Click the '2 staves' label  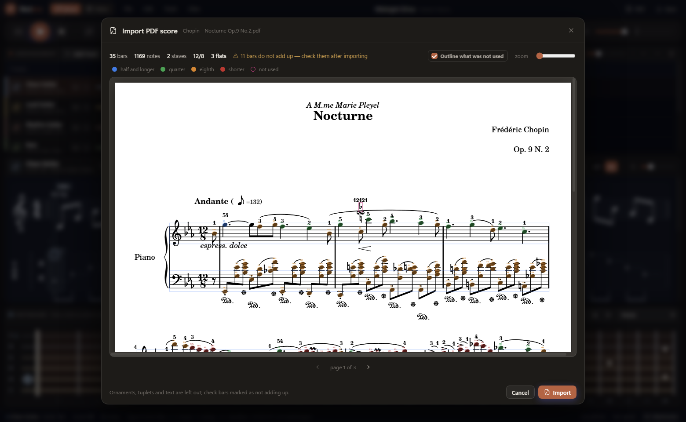(x=176, y=56)
